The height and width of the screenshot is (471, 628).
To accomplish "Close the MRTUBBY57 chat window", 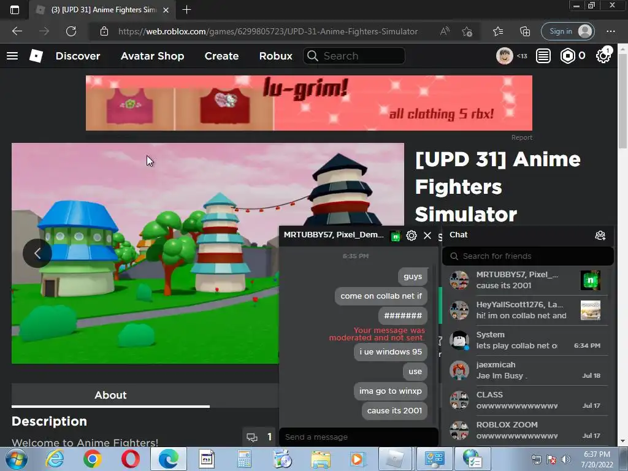I will pos(427,235).
